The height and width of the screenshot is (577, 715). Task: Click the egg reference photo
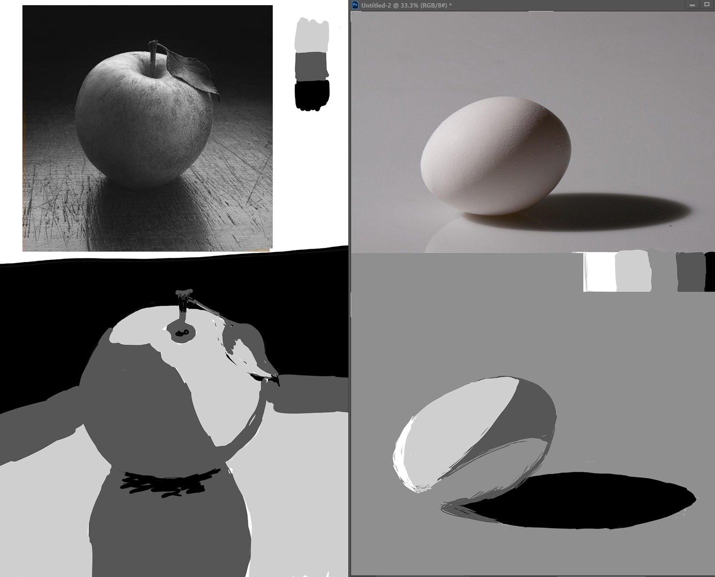click(x=533, y=132)
